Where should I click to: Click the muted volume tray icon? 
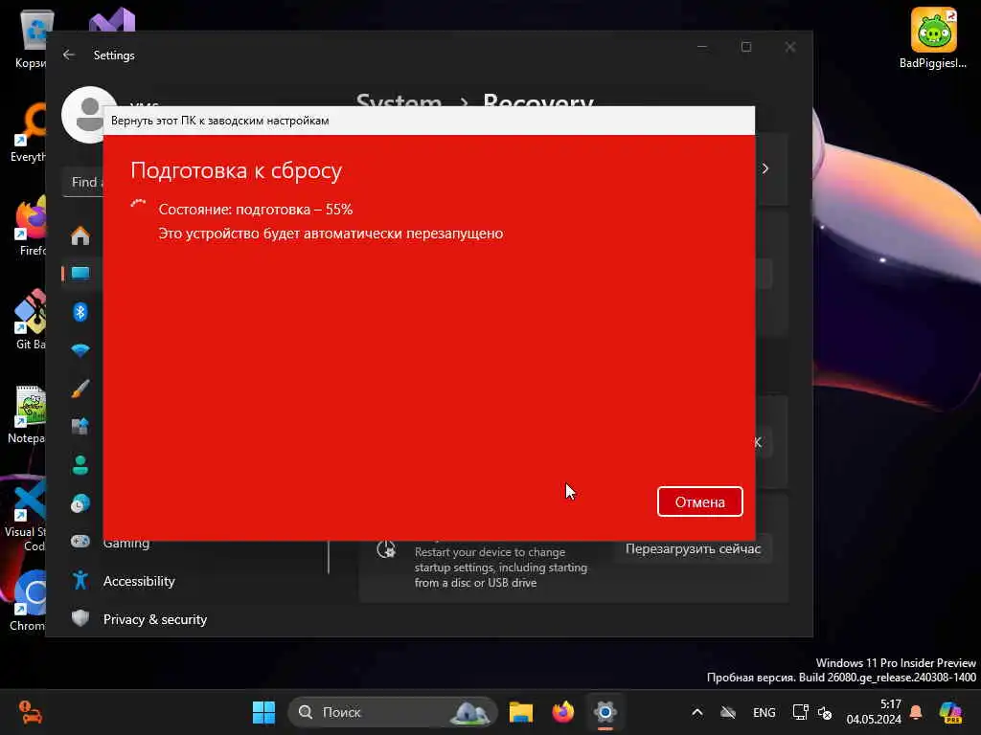coord(825,712)
